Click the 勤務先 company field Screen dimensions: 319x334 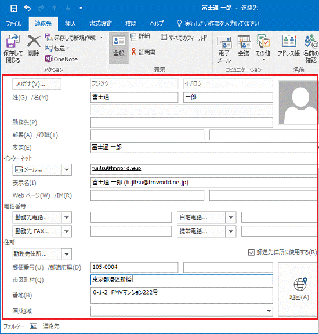182,122
